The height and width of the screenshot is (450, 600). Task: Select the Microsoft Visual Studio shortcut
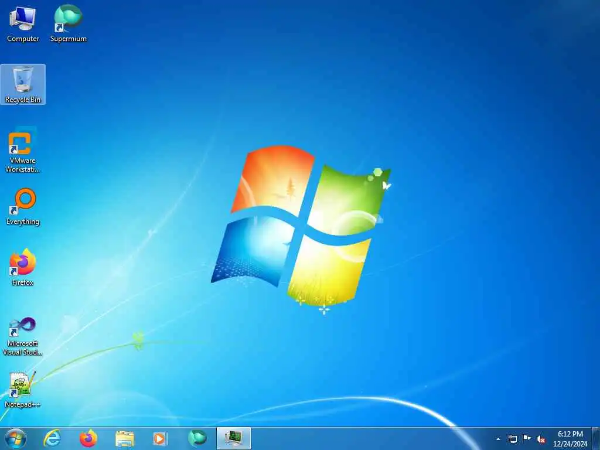click(x=23, y=337)
